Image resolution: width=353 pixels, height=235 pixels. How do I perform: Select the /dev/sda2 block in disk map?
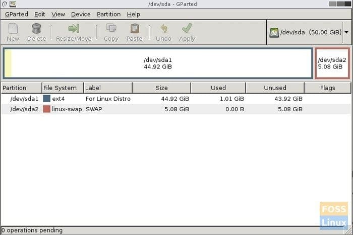tap(332, 63)
